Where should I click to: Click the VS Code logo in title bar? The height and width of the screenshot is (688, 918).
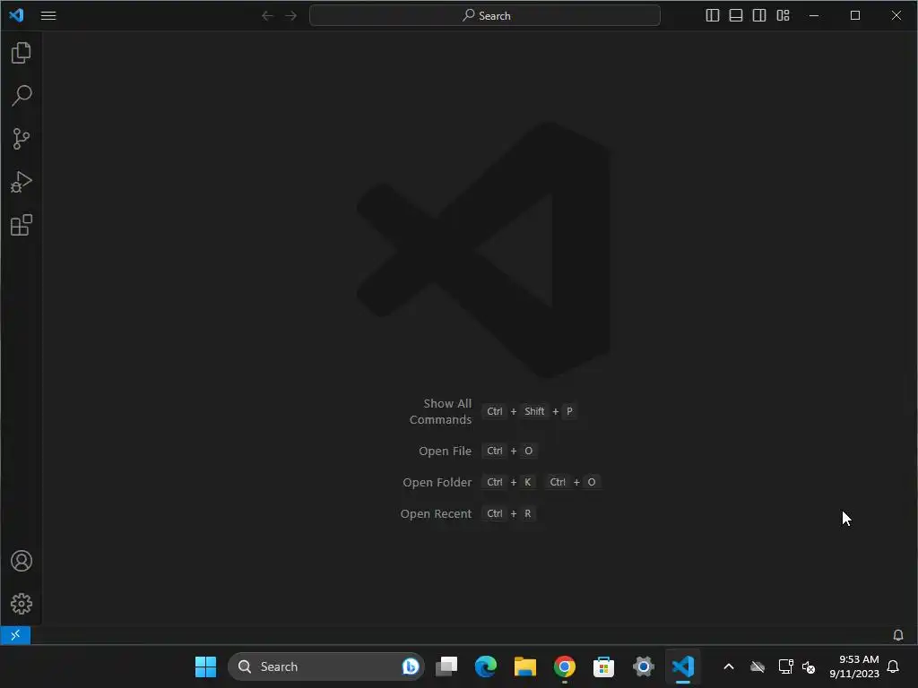point(16,15)
